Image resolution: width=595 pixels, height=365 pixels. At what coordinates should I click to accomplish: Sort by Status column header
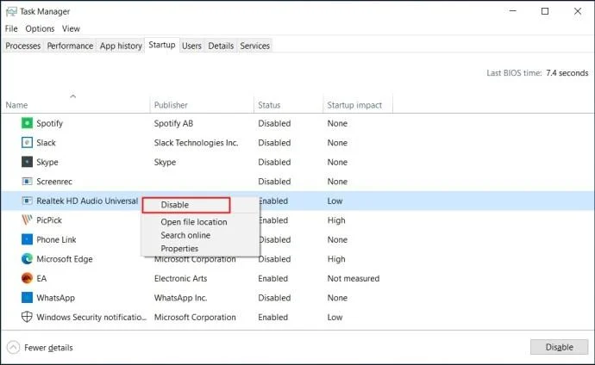tap(269, 105)
